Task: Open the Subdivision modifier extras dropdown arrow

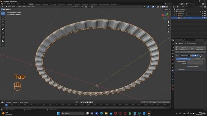Action: pyautogui.click(x=200, y=56)
